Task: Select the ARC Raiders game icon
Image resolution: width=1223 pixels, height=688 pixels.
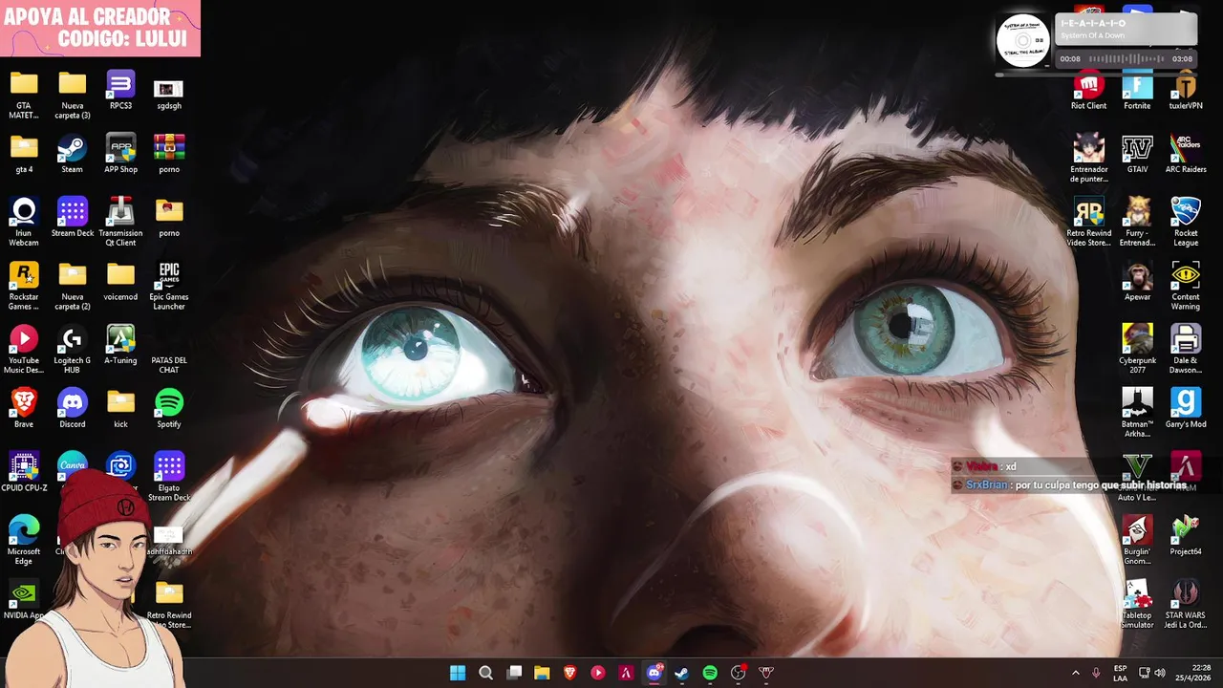Action: coord(1186,155)
